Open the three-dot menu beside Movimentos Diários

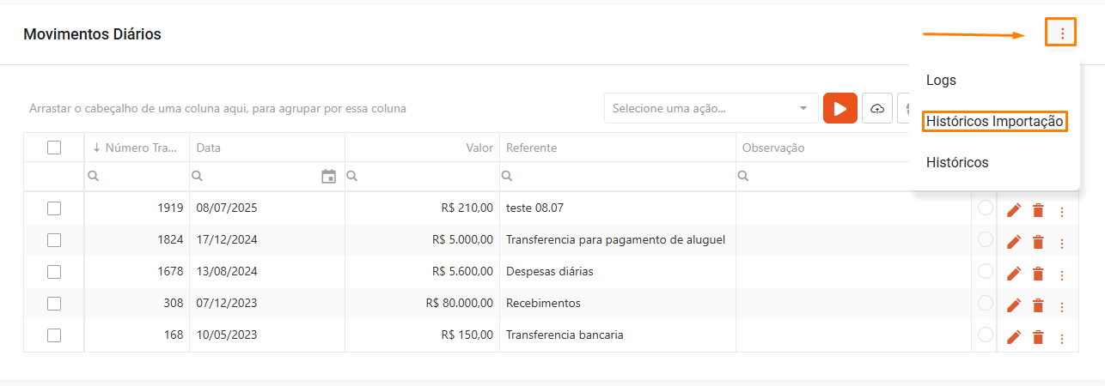(x=1062, y=33)
